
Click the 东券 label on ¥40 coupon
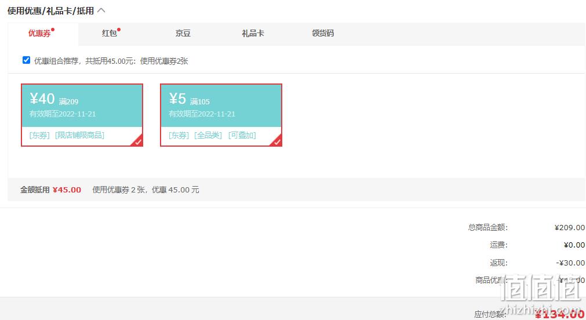[39, 135]
